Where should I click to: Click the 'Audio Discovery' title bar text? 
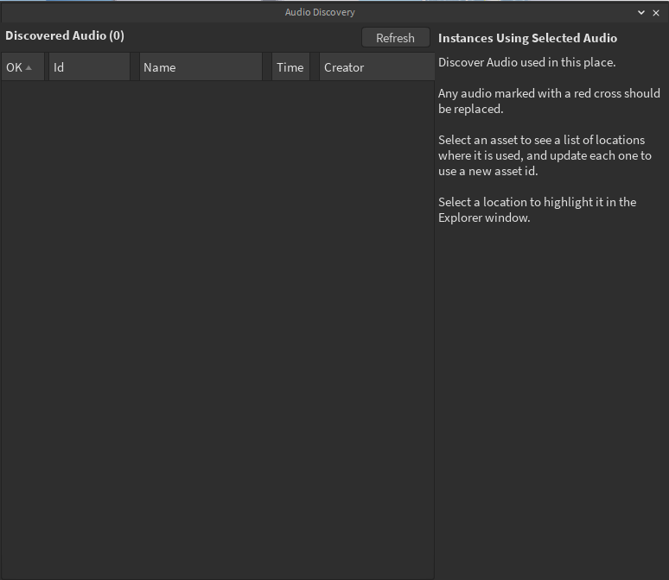pos(320,12)
